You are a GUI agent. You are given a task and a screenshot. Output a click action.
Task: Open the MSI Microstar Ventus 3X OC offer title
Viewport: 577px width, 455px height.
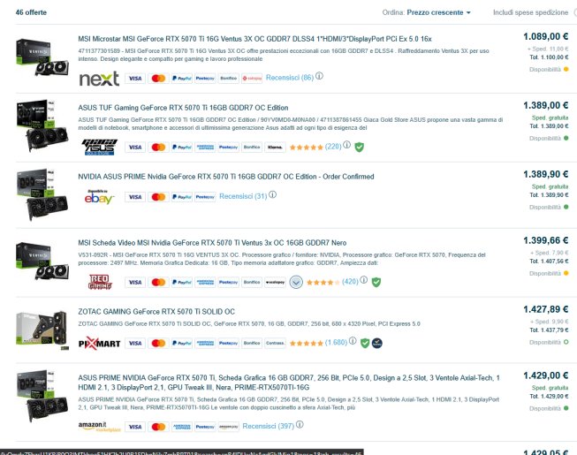tap(254, 39)
